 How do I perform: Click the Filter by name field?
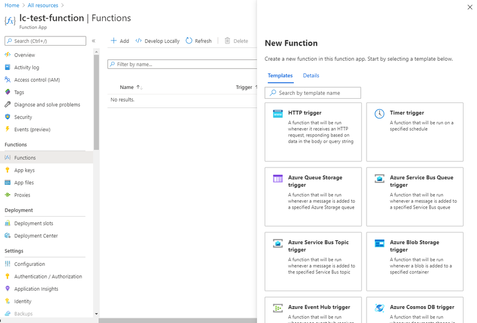(x=182, y=64)
